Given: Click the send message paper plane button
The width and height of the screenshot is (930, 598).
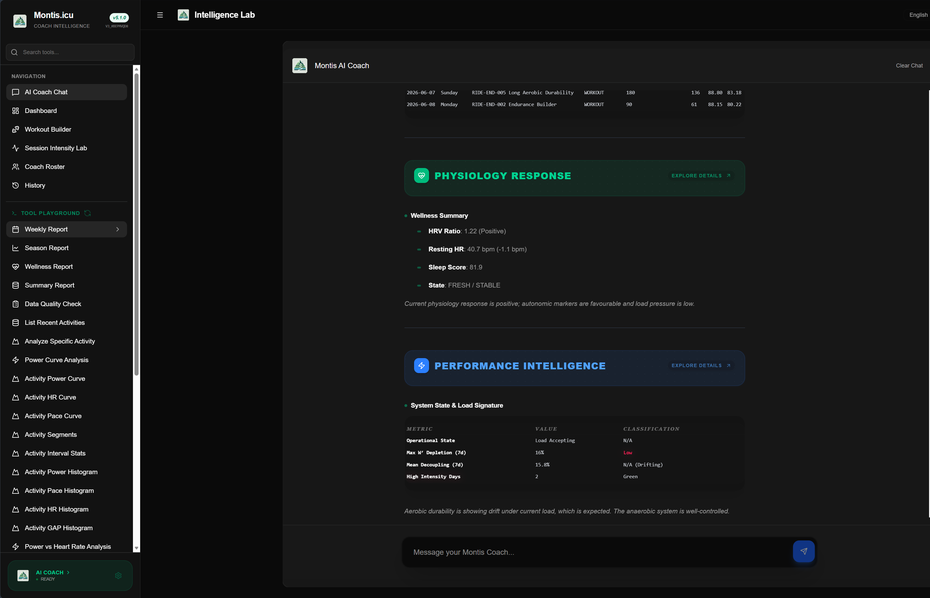Looking at the screenshot, I should pyautogui.click(x=803, y=551).
